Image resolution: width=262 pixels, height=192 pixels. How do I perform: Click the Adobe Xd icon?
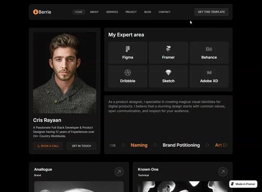pyautogui.click(x=209, y=72)
